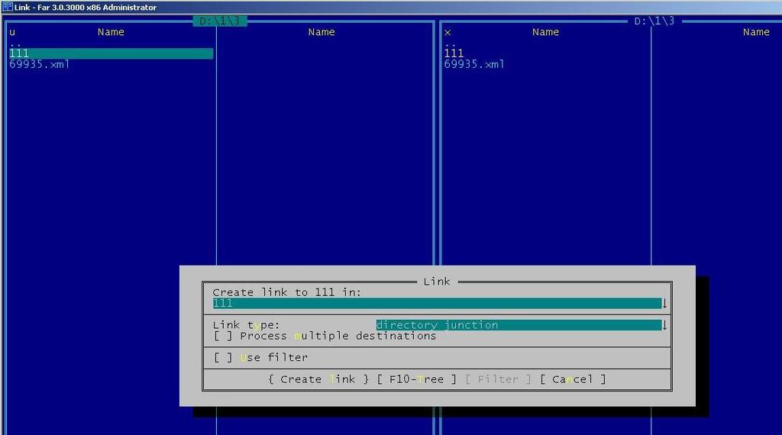This screenshot has width=782, height=435.
Task: Click the left panel D:\1\3 path title
Action: pyautogui.click(x=220, y=21)
